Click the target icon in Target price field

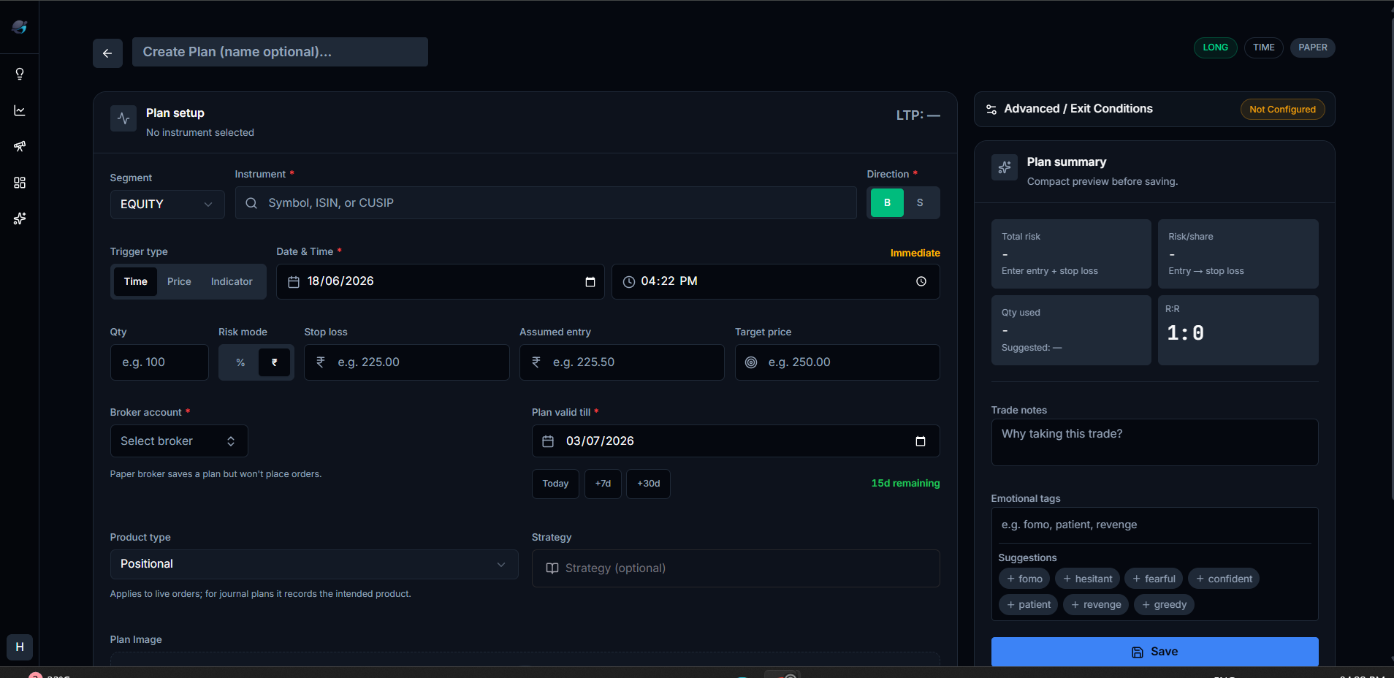[x=751, y=362]
